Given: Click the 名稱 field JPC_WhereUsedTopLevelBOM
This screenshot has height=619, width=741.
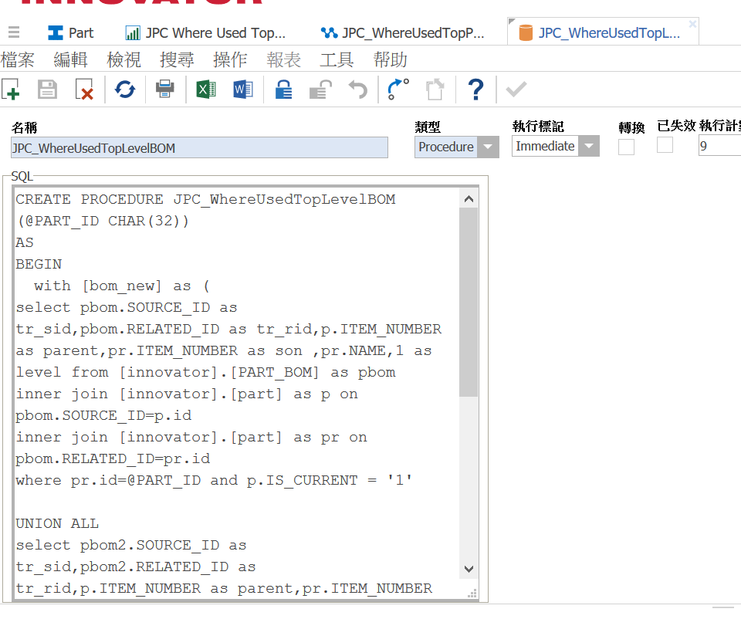Looking at the screenshot, I should point(199,148).
